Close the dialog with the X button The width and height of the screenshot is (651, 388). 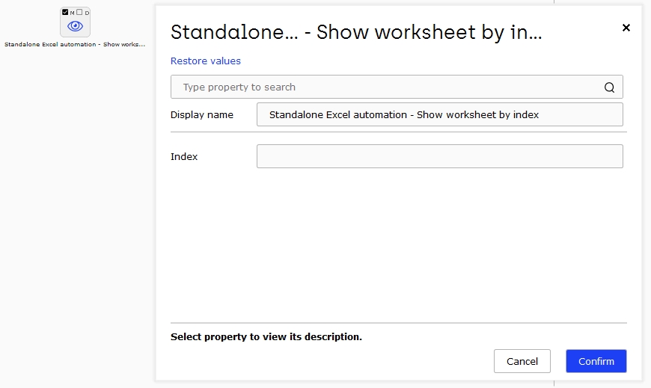(x=626, y=28)
